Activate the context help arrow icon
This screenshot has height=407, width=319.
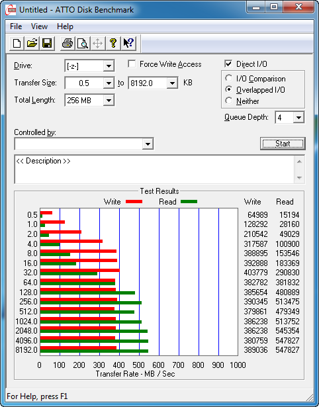tap(128, 43)
